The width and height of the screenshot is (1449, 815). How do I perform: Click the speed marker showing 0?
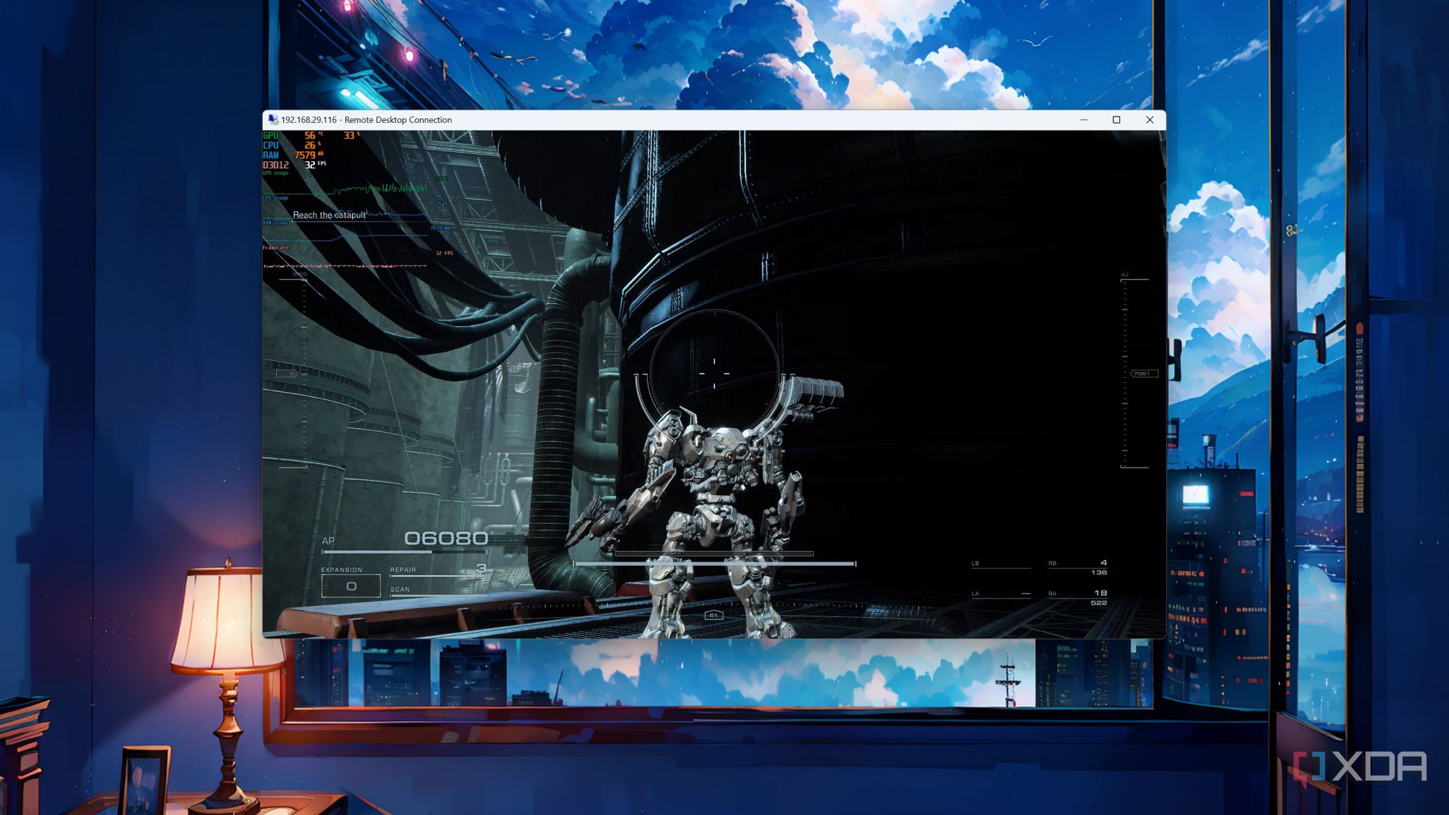[287, 374]
